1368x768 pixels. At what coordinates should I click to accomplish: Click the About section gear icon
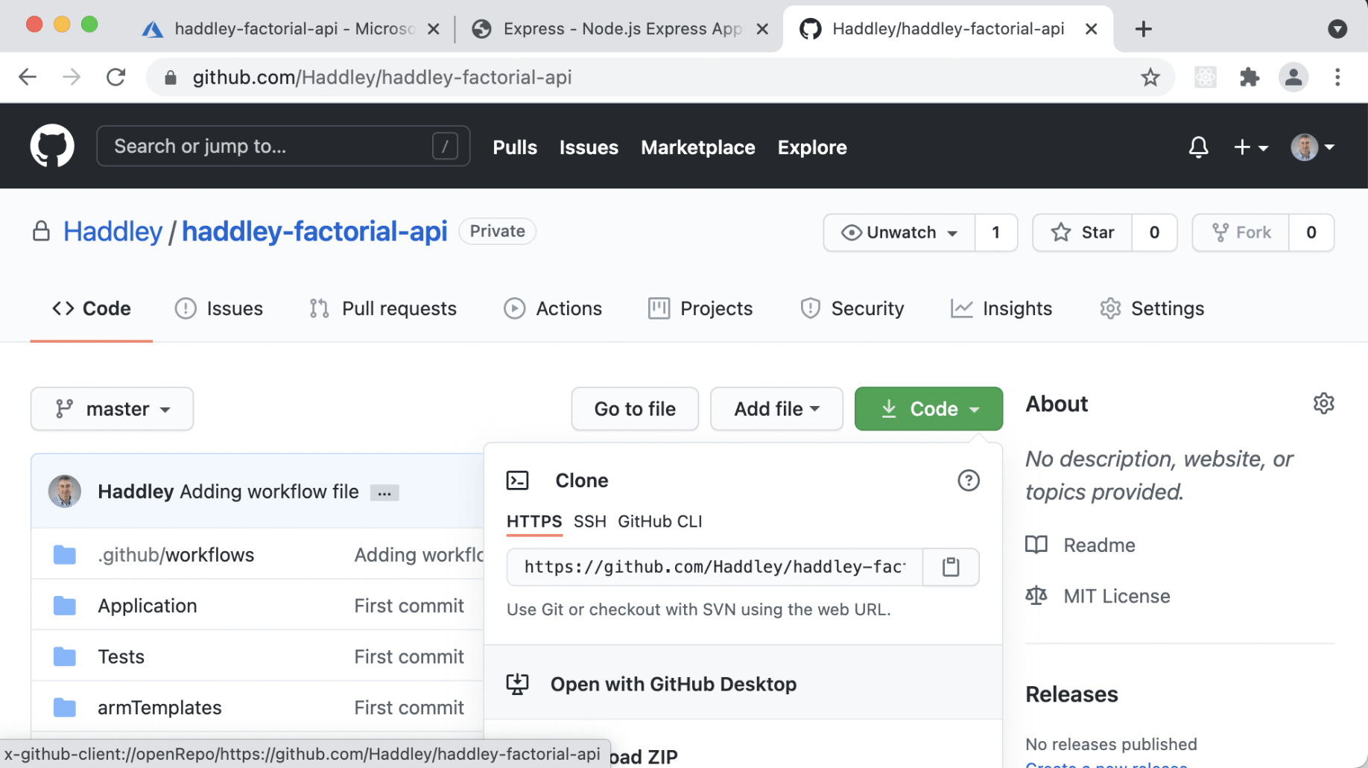coord(1323,404)
